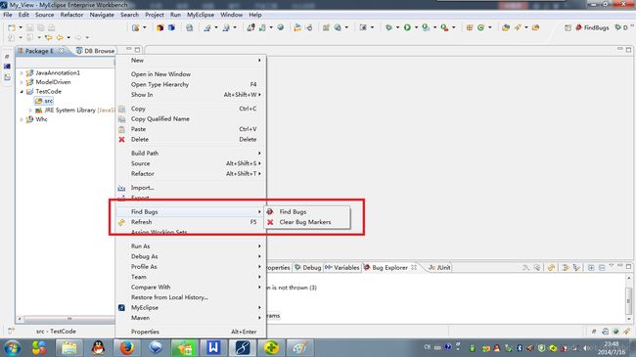Open the Build Path submenu
The height and width of the screenshot is (357, 636).
191,153
